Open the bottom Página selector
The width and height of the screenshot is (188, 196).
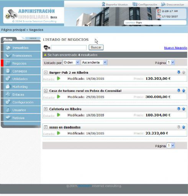click(x=171, y=146)
